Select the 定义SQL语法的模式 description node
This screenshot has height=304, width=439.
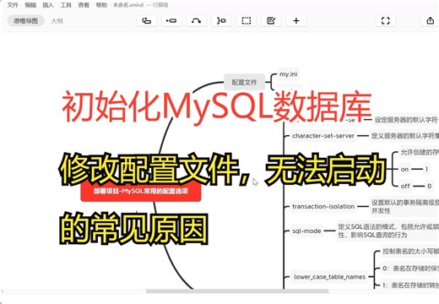click(388, 231)
